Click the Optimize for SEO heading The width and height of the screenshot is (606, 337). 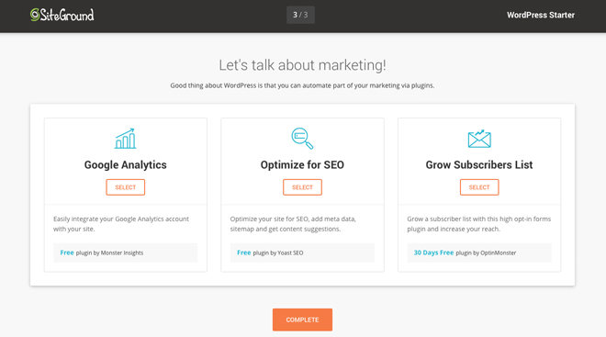click(x=302, y=165)
